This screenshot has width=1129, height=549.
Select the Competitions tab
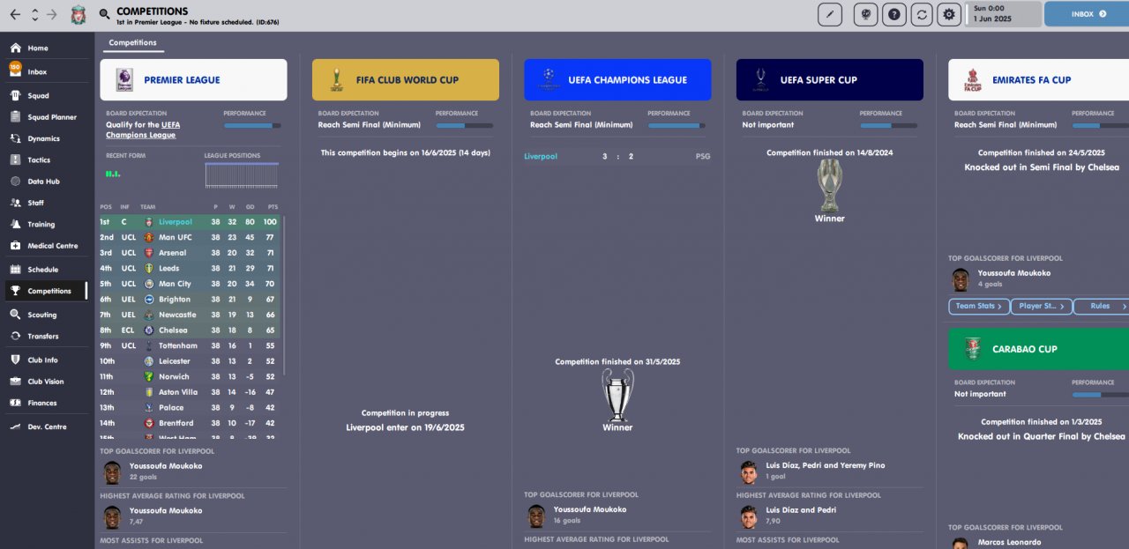pos(133,43)
